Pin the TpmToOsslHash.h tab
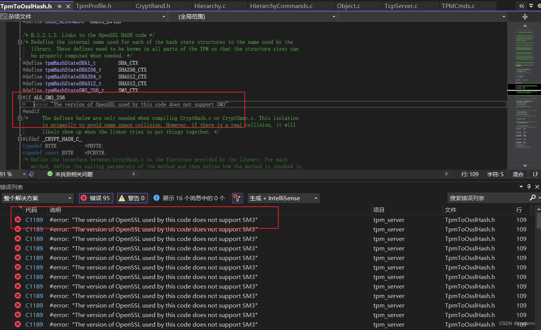Image resolution: width=541 pixels, height=330 pixels. [x=59, y=6]
